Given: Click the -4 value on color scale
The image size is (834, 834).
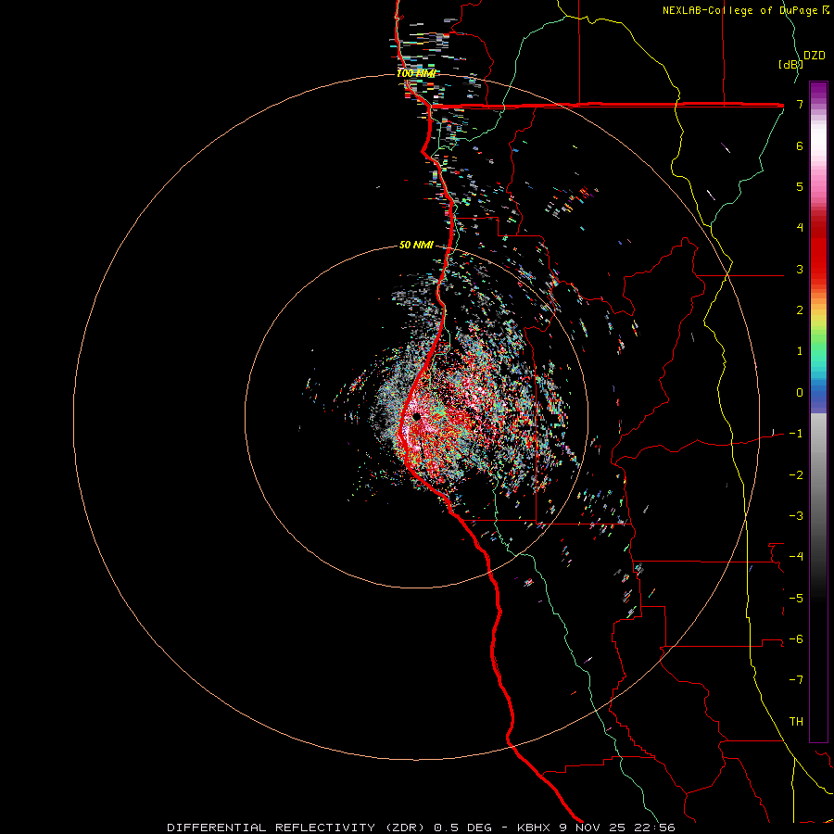Looking at the screenshot, I should coord(796,557).
